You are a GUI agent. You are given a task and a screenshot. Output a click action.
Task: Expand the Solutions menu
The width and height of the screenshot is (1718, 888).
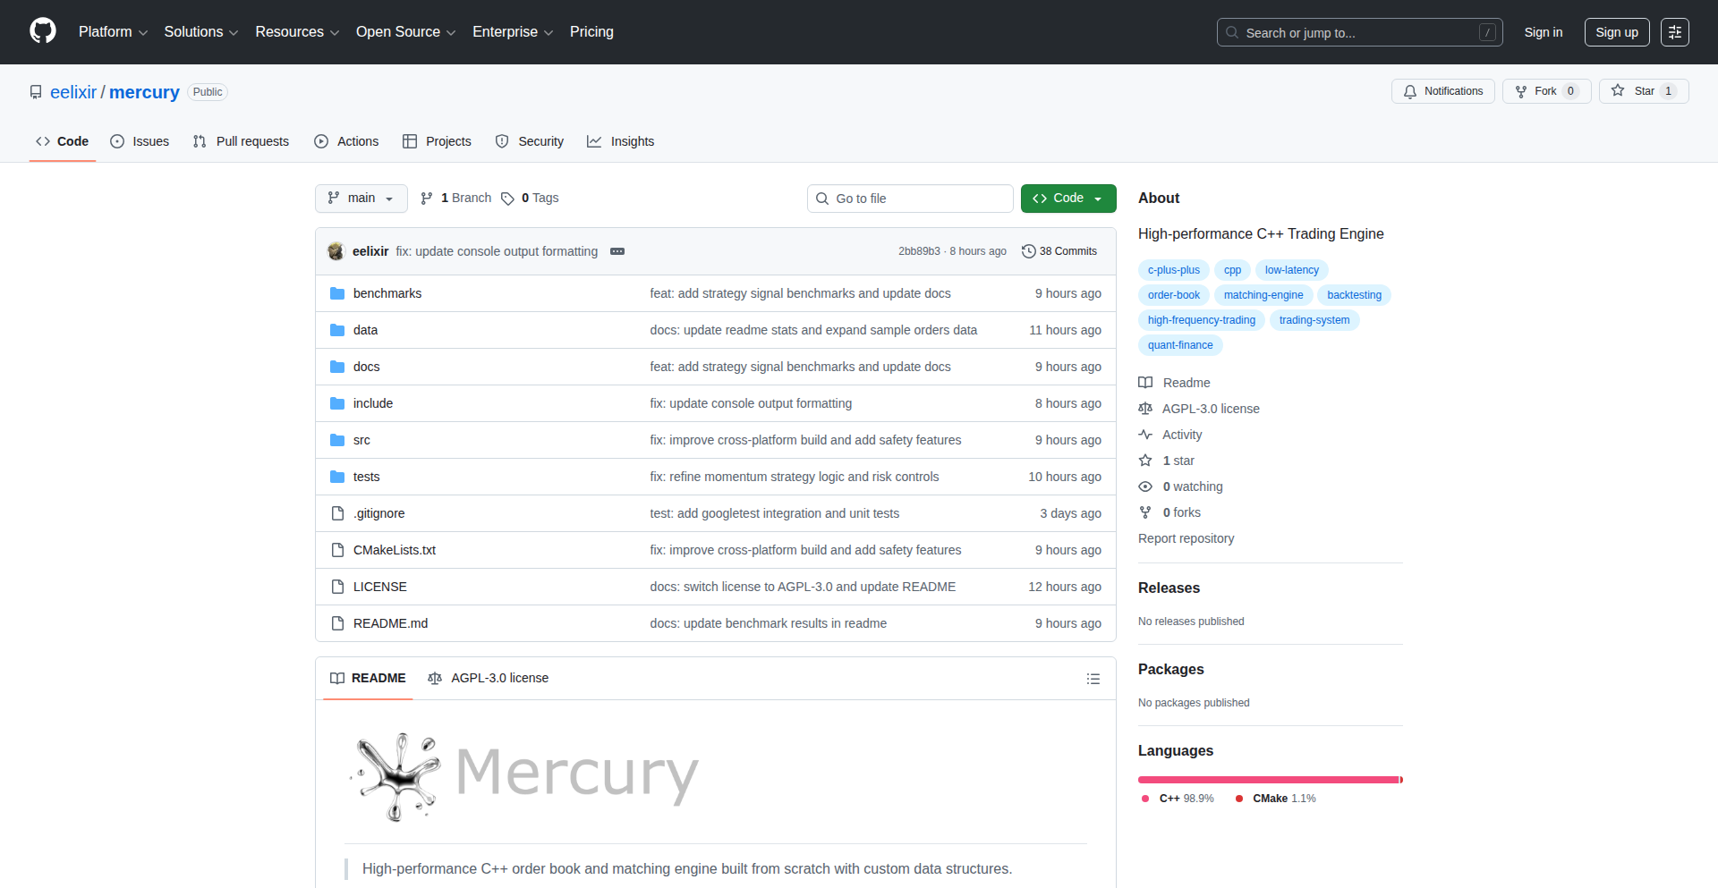(x=201, y=32)
